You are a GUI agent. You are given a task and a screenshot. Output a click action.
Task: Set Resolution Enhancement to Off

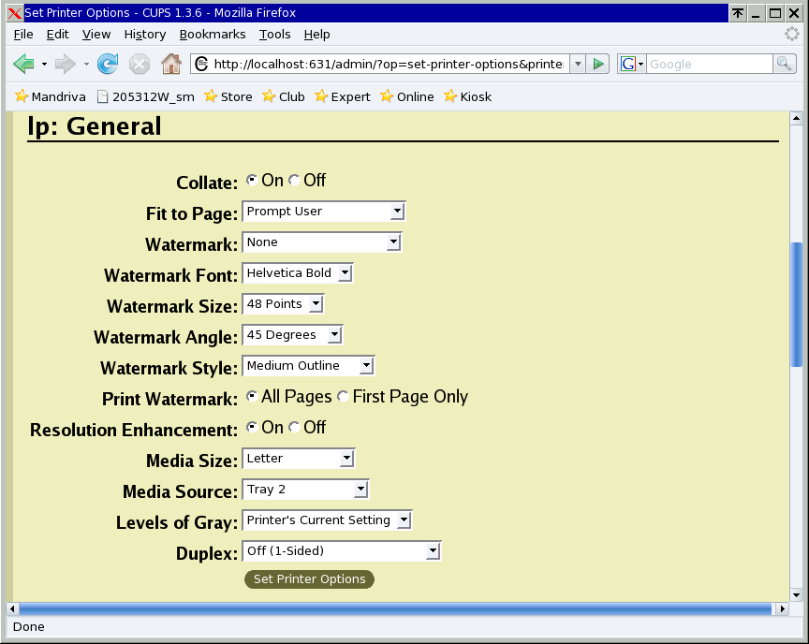294,427
